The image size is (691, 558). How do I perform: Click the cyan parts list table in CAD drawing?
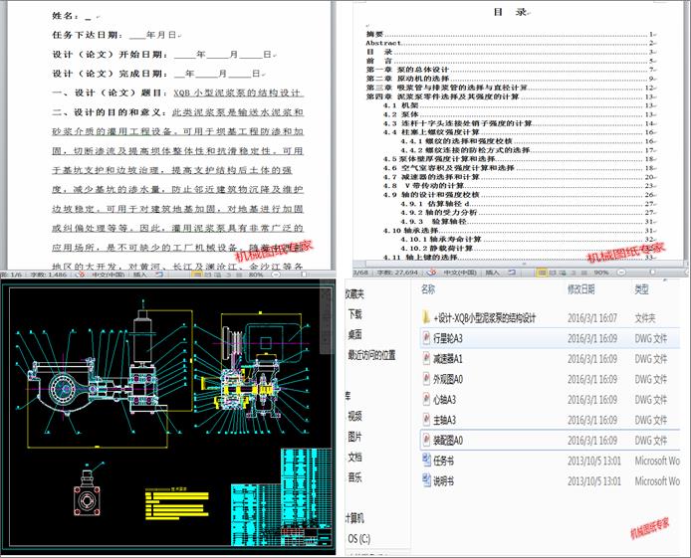[282, 497]
